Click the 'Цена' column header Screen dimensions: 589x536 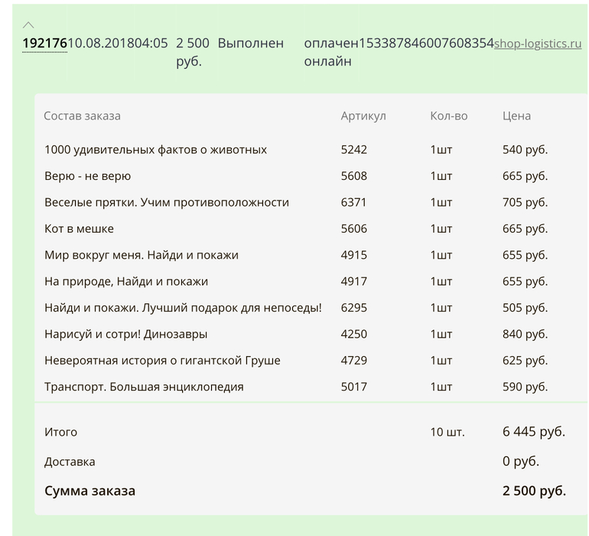click(516, 116)
